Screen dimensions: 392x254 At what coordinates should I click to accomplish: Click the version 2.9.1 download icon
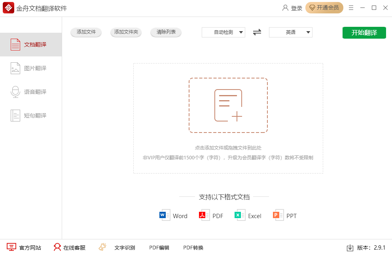(350, 248)
